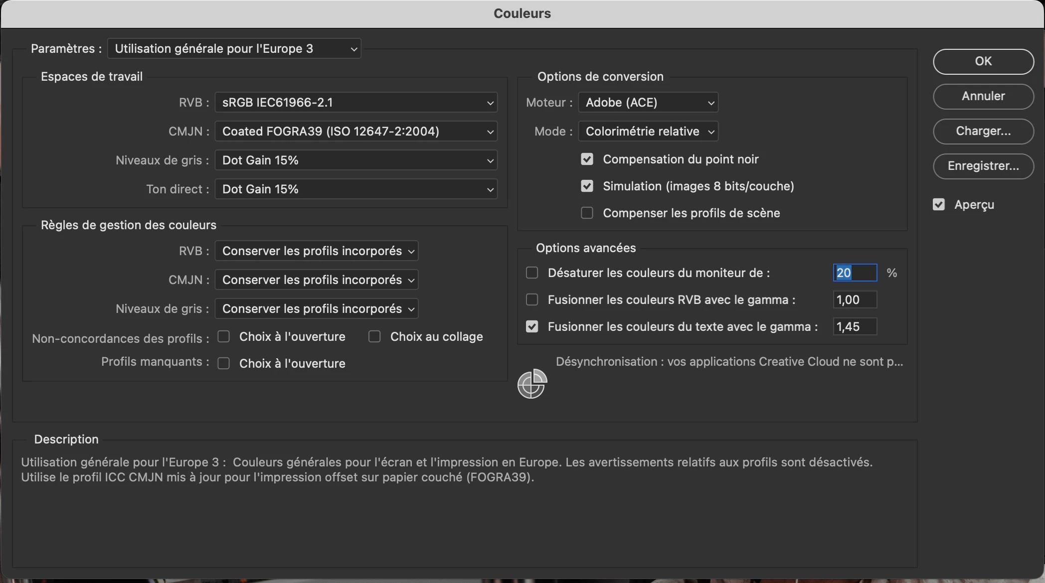Click the Charger... button

[983, 131]
